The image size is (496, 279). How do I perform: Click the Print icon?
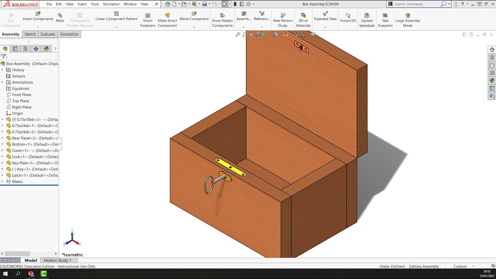(205, 4)
